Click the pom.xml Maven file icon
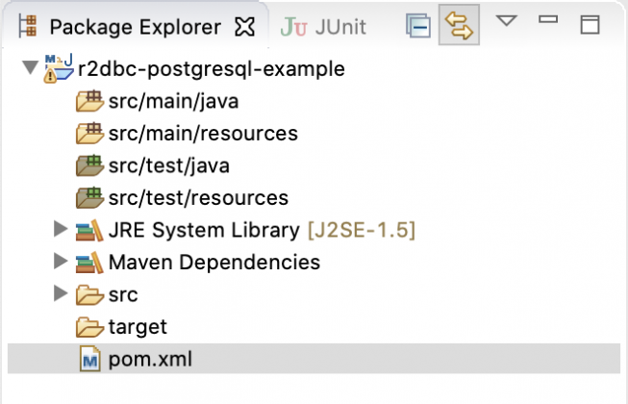 pyautogui.click(x=90, y=360)
